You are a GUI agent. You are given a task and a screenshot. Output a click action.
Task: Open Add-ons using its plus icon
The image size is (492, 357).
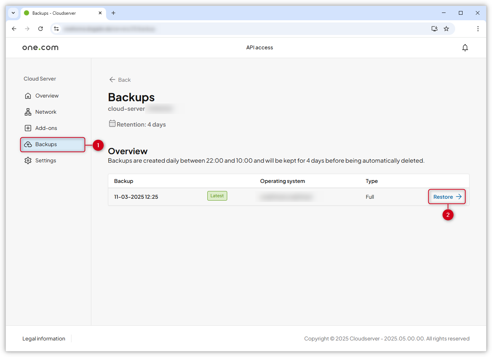click(x=28, y=128)
